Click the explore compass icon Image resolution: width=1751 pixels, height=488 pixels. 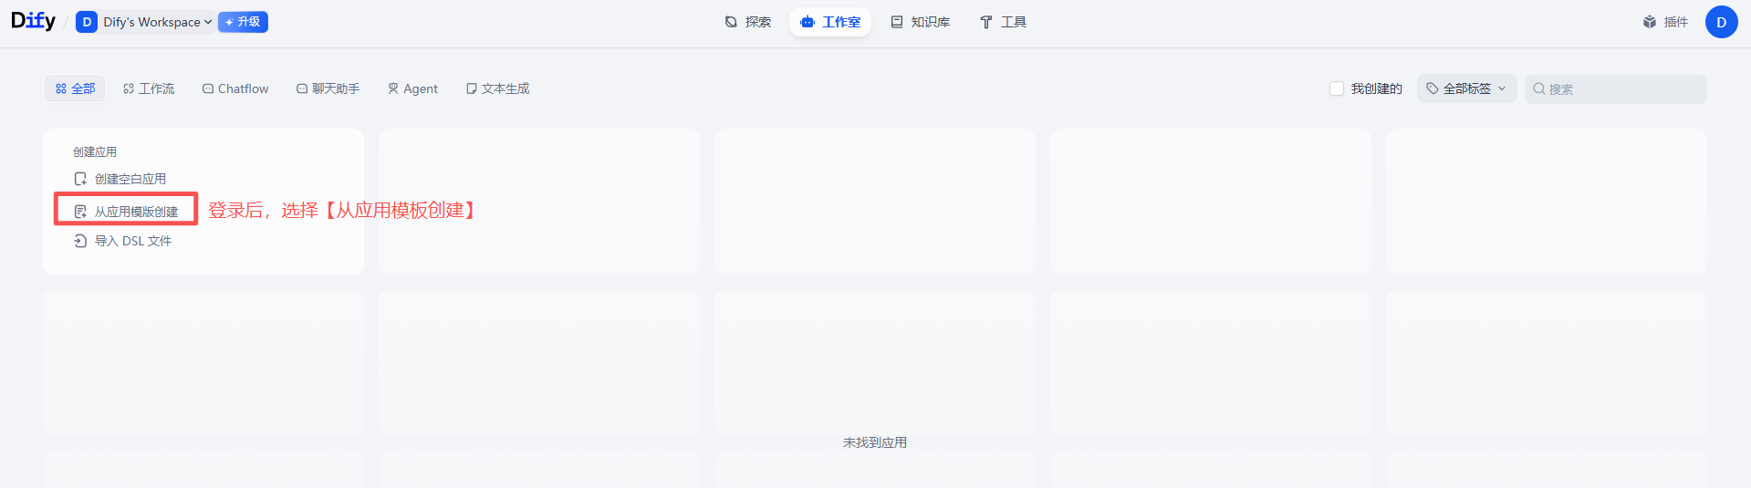(x=731, y=22)
